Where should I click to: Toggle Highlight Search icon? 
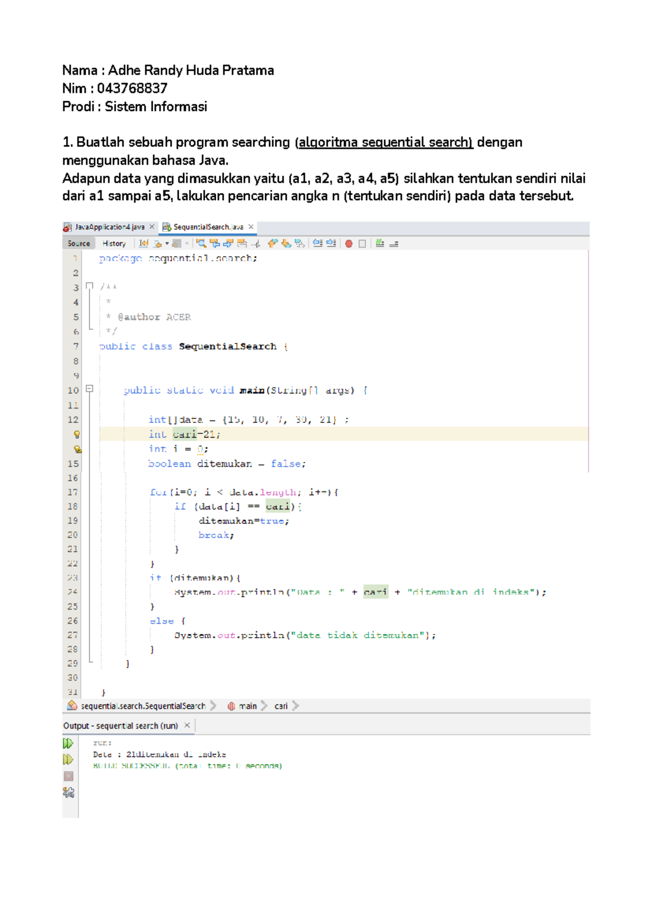coord(242,244)
